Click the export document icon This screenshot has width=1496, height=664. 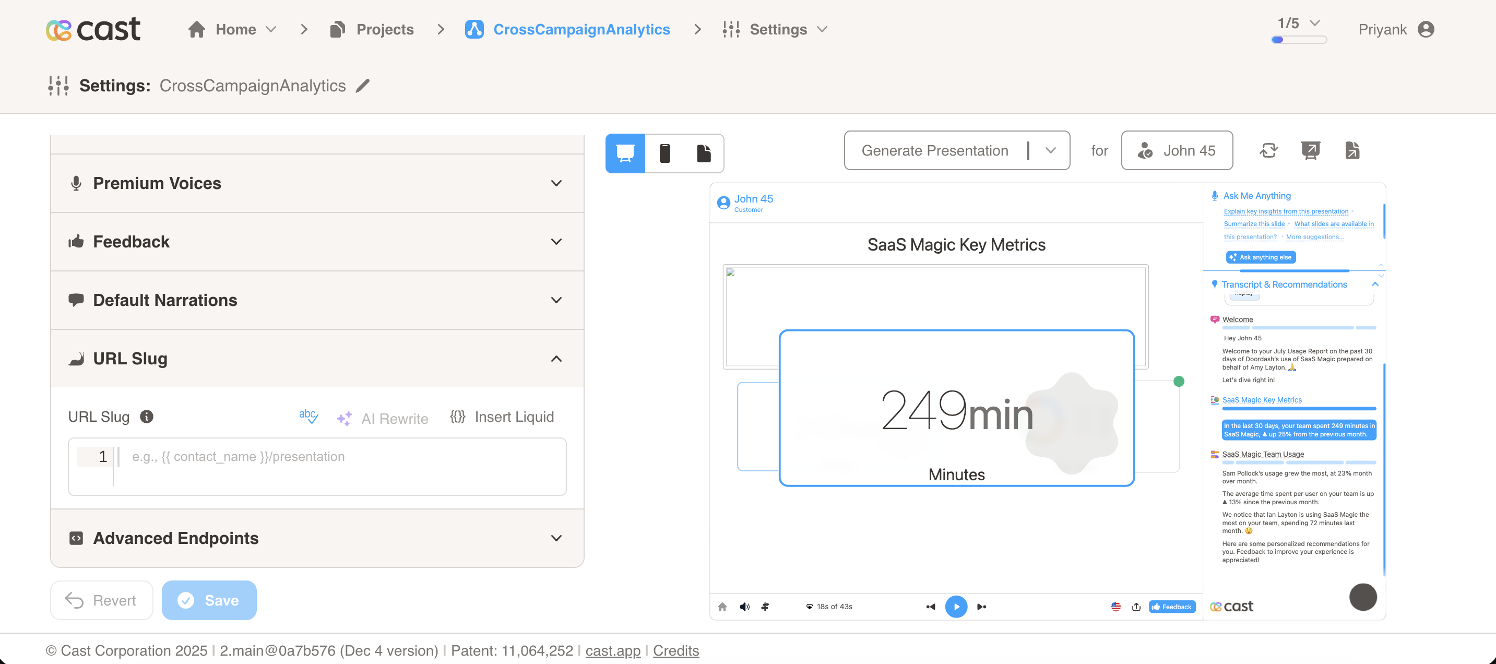(1352, 150)
